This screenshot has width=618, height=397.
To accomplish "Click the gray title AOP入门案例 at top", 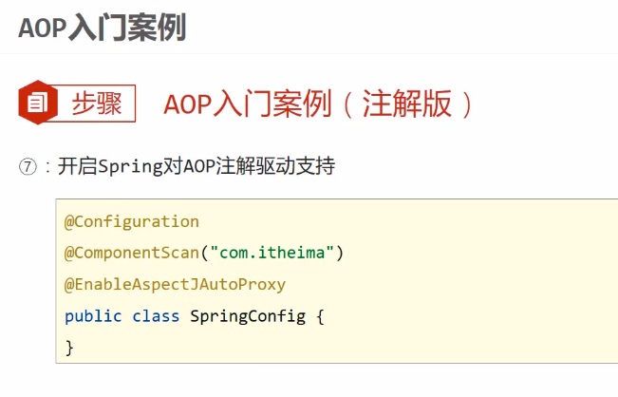I will coord(102,28).
